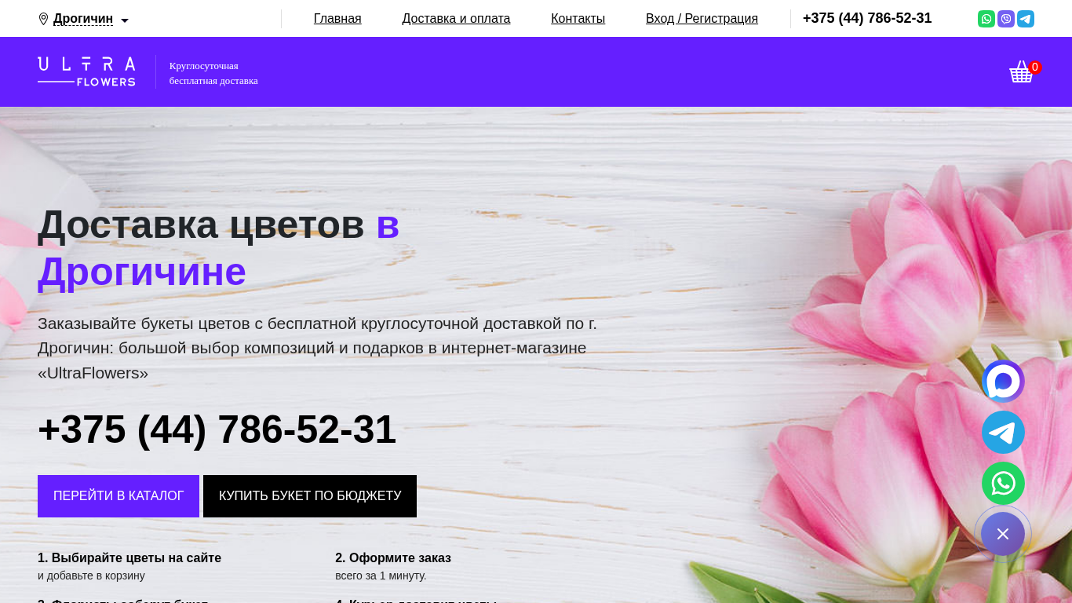Open Контакты menu link

pos(578,19)
